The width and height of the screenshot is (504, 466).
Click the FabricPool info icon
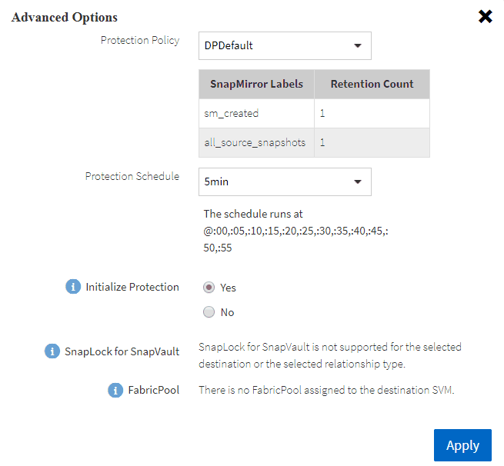tap(115, 390)
